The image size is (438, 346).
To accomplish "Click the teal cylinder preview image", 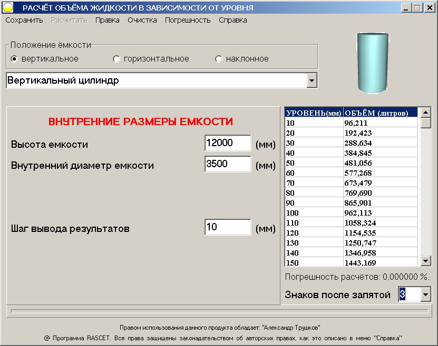I will [372, 63].
